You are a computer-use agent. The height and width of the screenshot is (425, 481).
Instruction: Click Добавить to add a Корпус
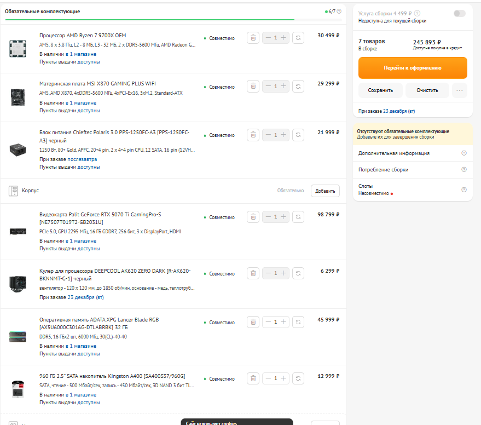325,191
